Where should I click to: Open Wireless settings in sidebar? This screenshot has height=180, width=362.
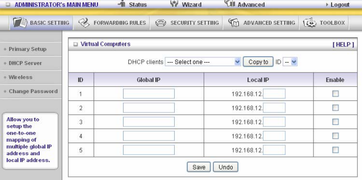(20, 77)
